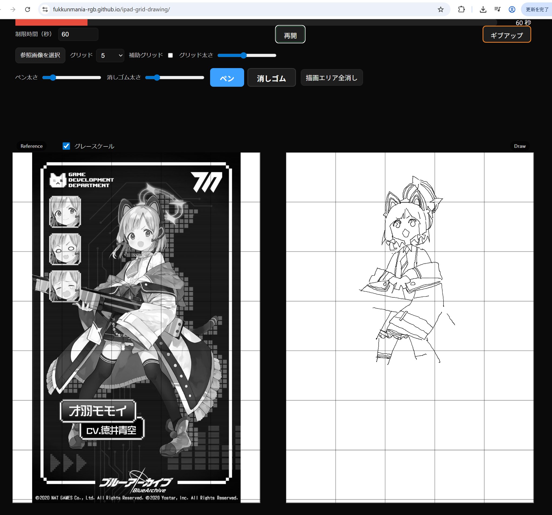Viewport: 552px width, 515px height.
Task: Open the media control icon in the toolbar
Action: (497, 9)
